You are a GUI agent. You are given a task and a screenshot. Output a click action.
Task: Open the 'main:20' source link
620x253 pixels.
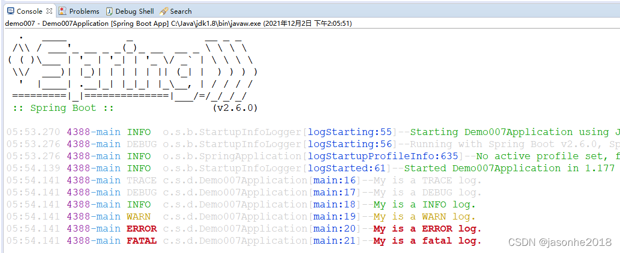click(335, 229)
